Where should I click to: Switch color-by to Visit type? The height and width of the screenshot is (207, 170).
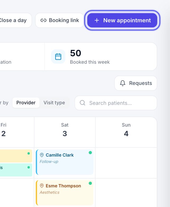click(54, 103)
